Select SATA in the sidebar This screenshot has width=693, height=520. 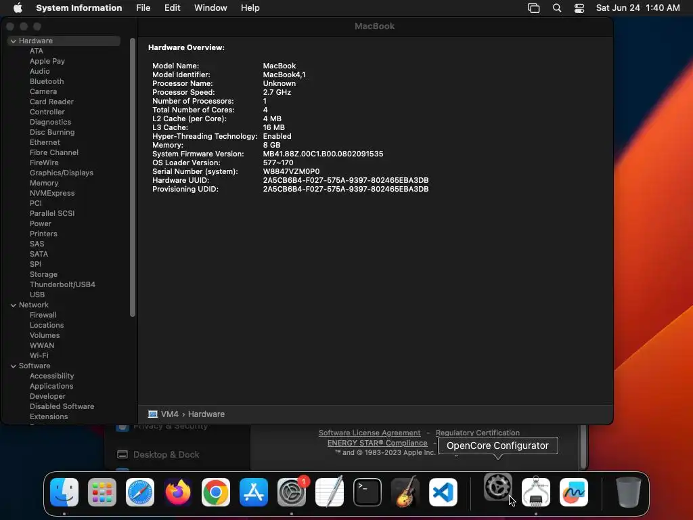click(x=39, y=255)
